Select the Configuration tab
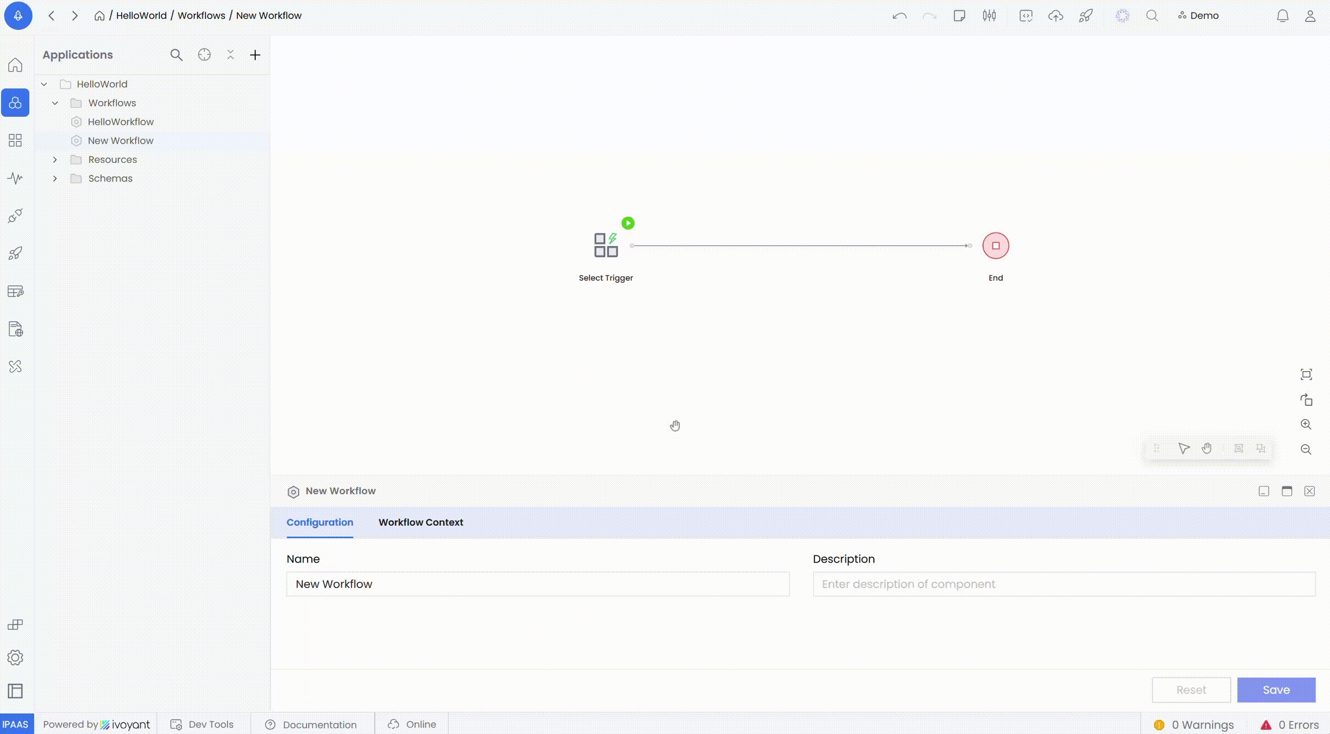This screenshot has width=1330, height=734. point(320,522)
